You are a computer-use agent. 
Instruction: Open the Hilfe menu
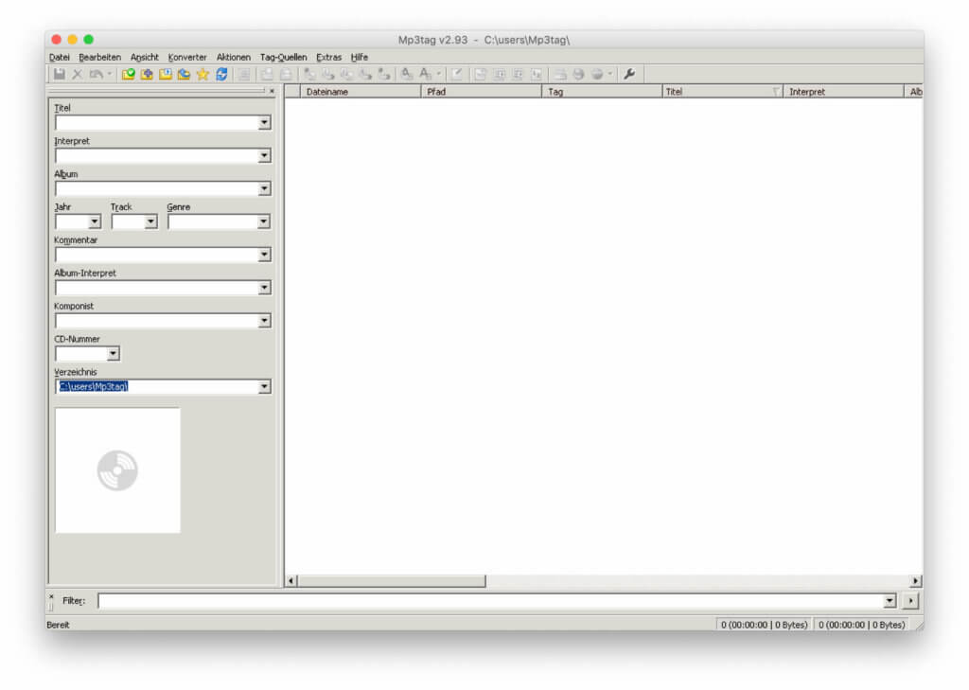[x=359, y=57]
